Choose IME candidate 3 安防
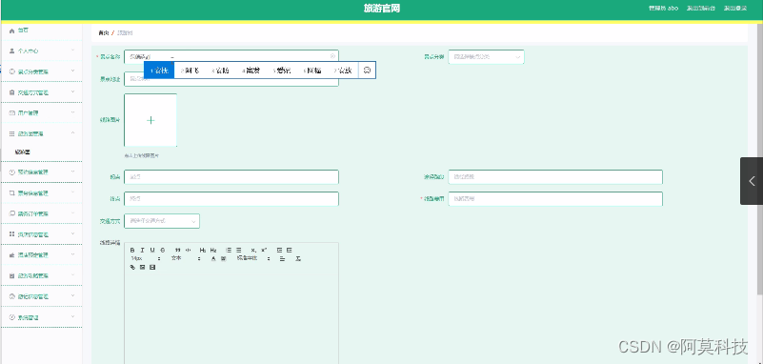This screenshot has width=763, height=364. point(220,71)
